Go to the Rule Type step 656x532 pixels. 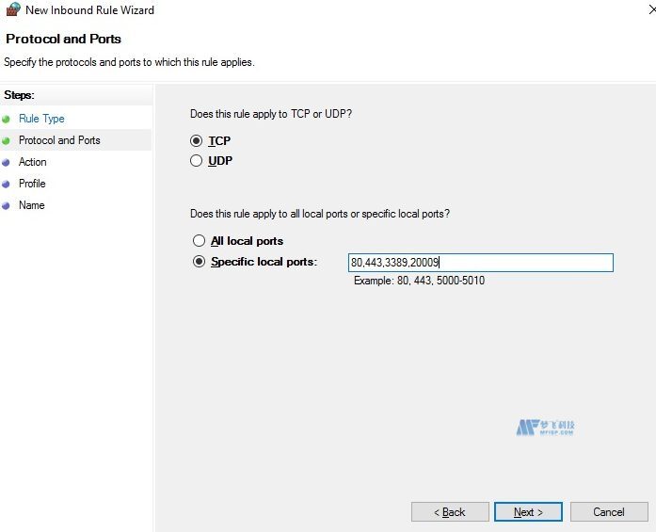(41, 119)
